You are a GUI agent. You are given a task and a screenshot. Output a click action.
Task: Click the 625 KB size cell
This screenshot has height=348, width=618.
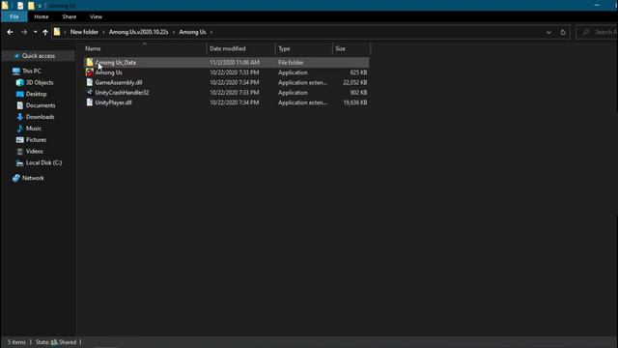(x=358, y=72)
